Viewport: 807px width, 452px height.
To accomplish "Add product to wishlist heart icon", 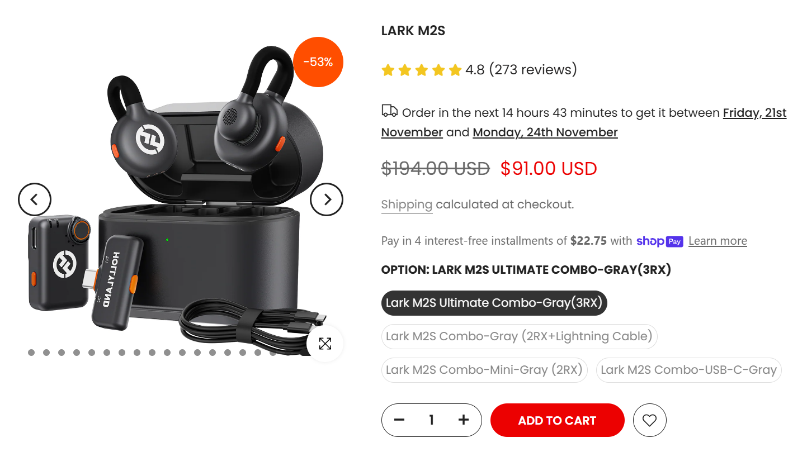I will point(649,420).
